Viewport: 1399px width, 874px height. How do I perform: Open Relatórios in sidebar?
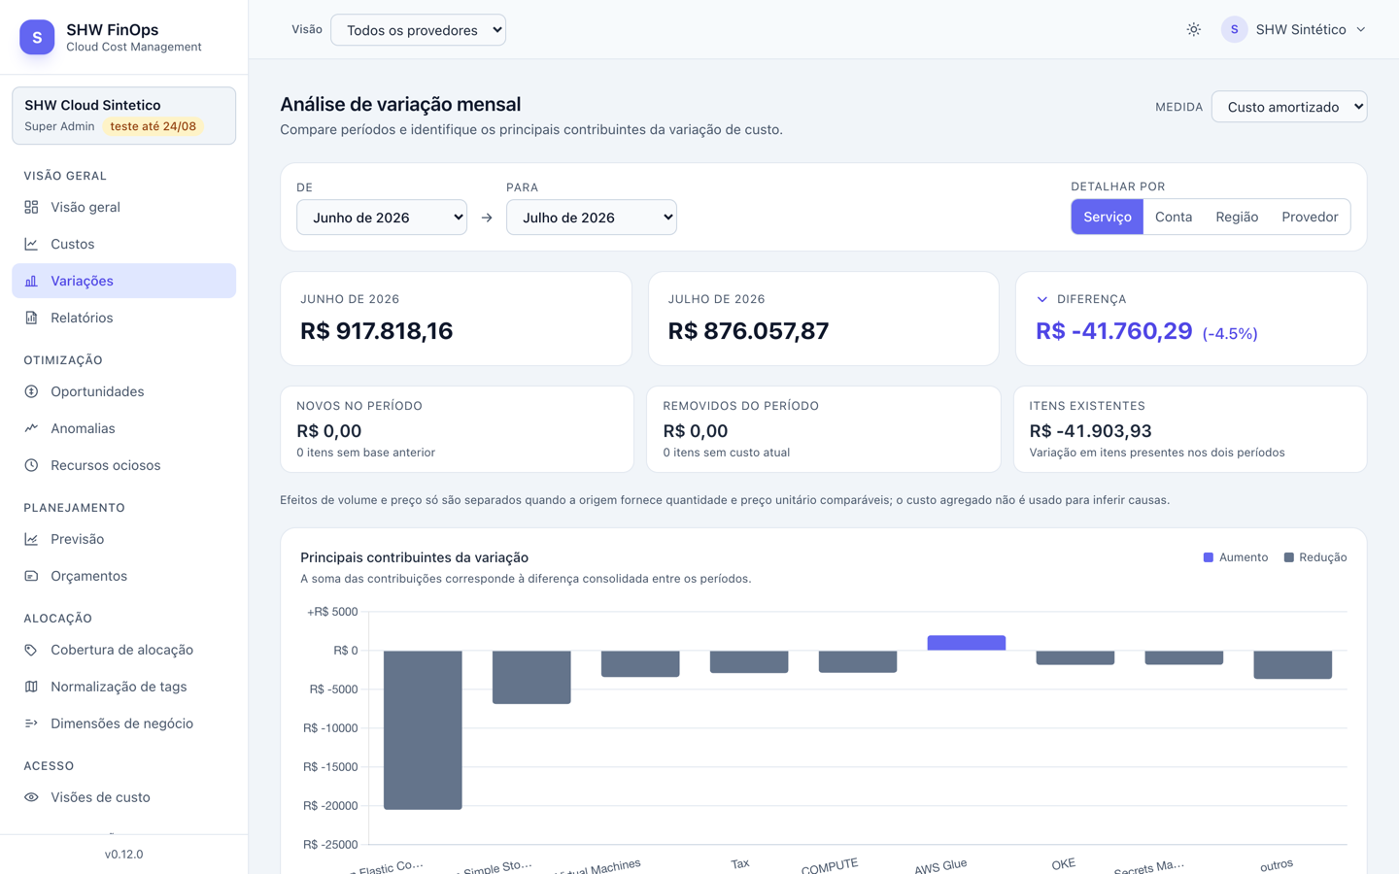124,318
